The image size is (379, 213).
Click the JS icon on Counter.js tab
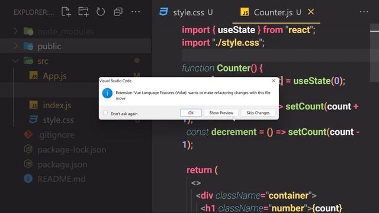(x=245, y=12)
